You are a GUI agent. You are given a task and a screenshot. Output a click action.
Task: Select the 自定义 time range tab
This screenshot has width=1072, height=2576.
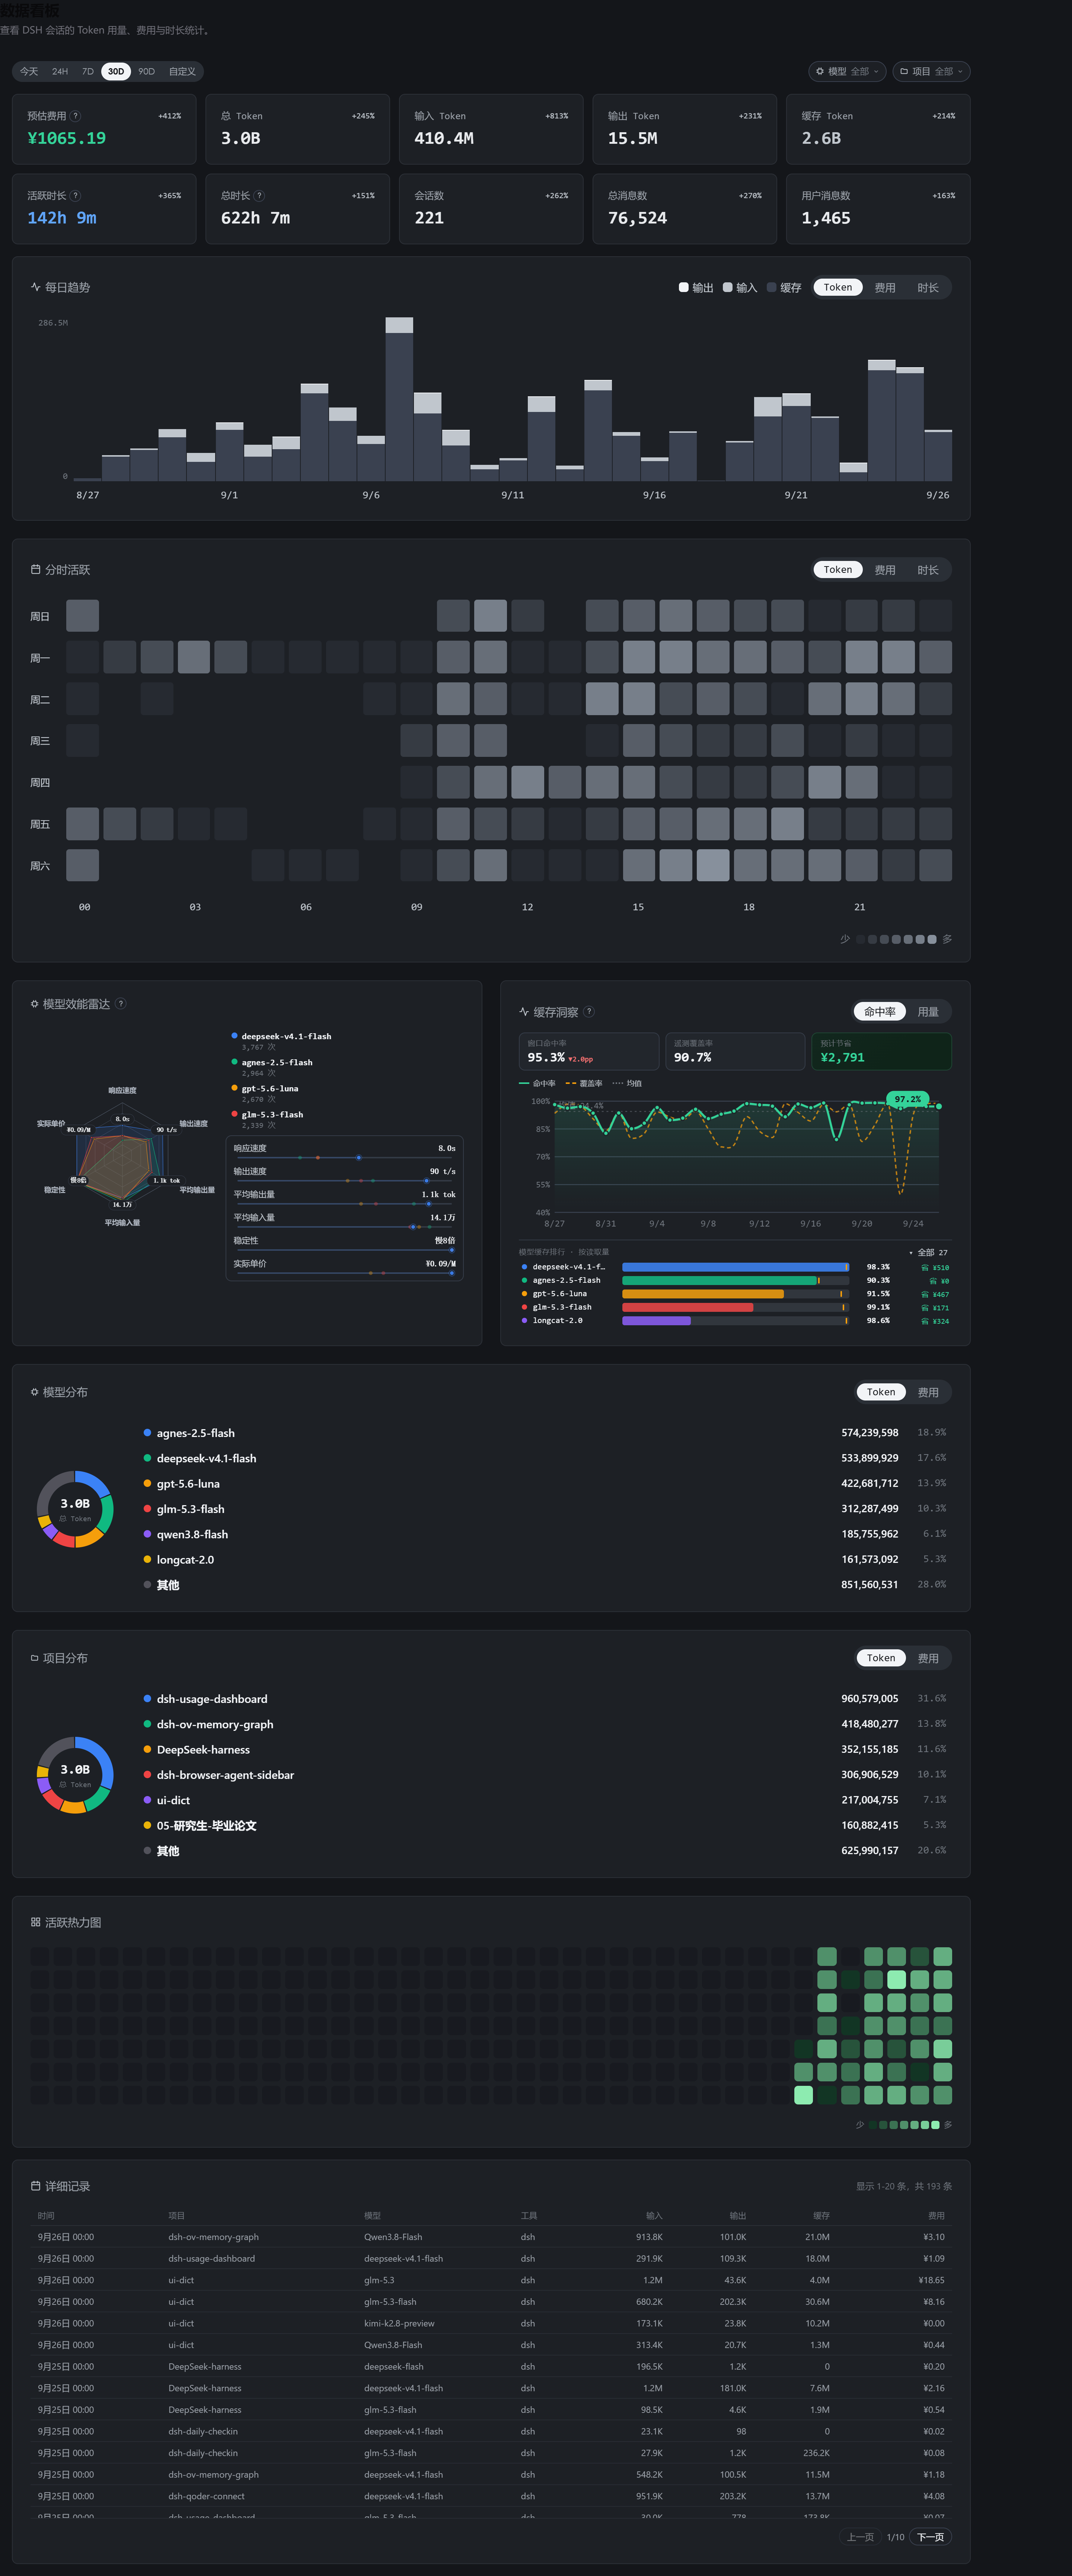(x=182, y=72)
